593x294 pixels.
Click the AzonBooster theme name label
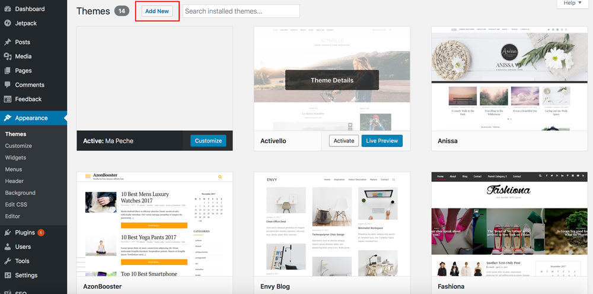[x=102, y=286]
